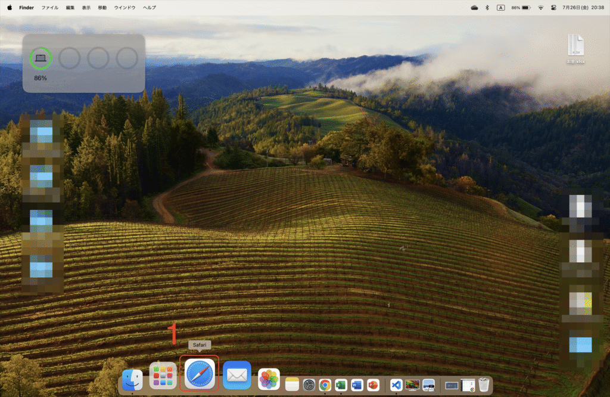Open the Finder application menu
Screen dimensions: 610x397
[x=26, y=7]
